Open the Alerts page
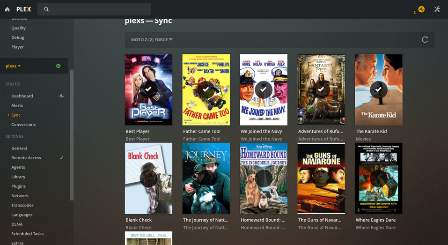The height and width of the screenshot is (245, 448). click(17, 105)
